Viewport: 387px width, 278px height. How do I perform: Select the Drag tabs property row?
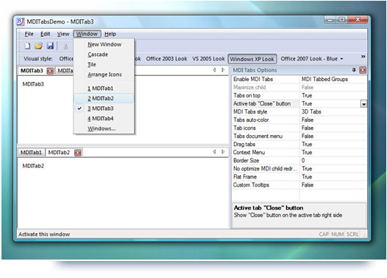(x=299, y=145)
